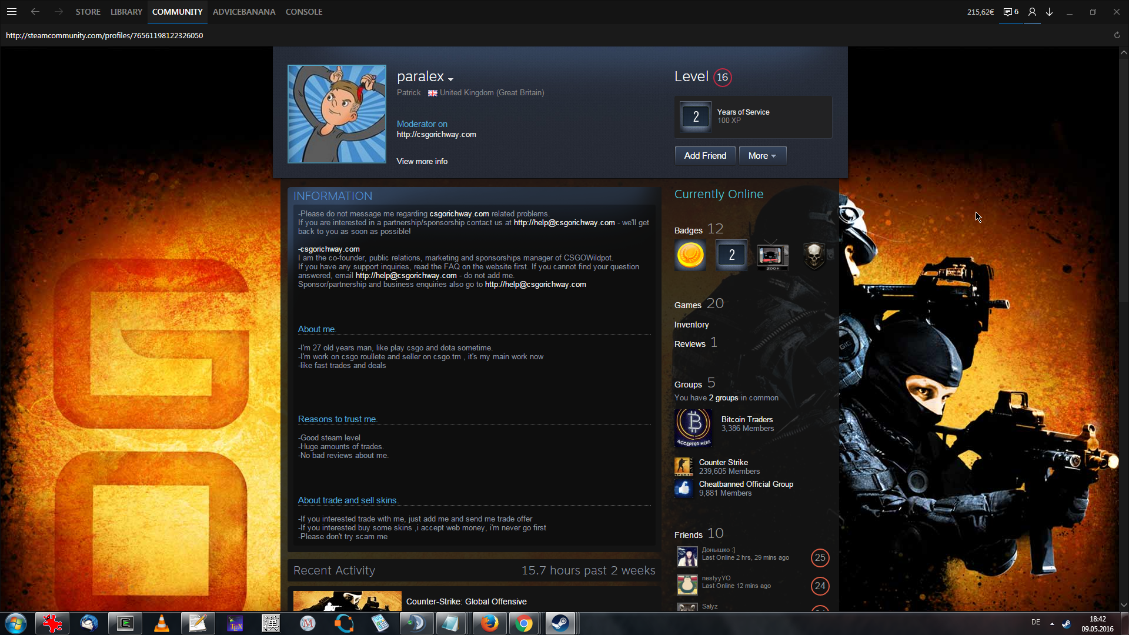
Task: Open the downloads arrow icon
Action: [1049, 12]
